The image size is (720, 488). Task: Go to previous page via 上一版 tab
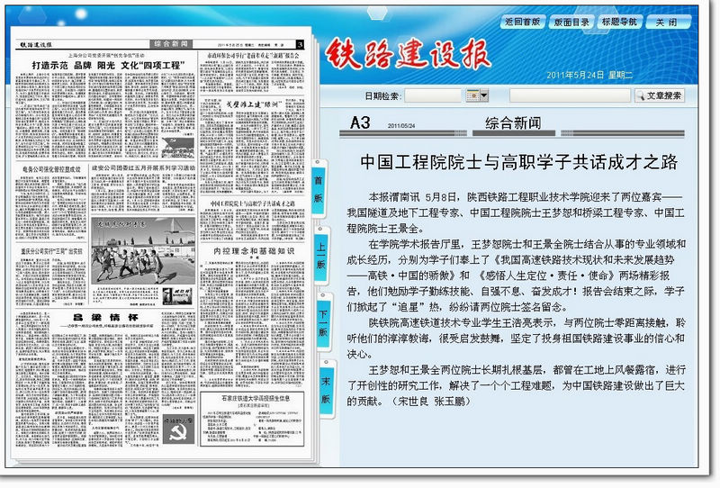(x=319, y=255)
